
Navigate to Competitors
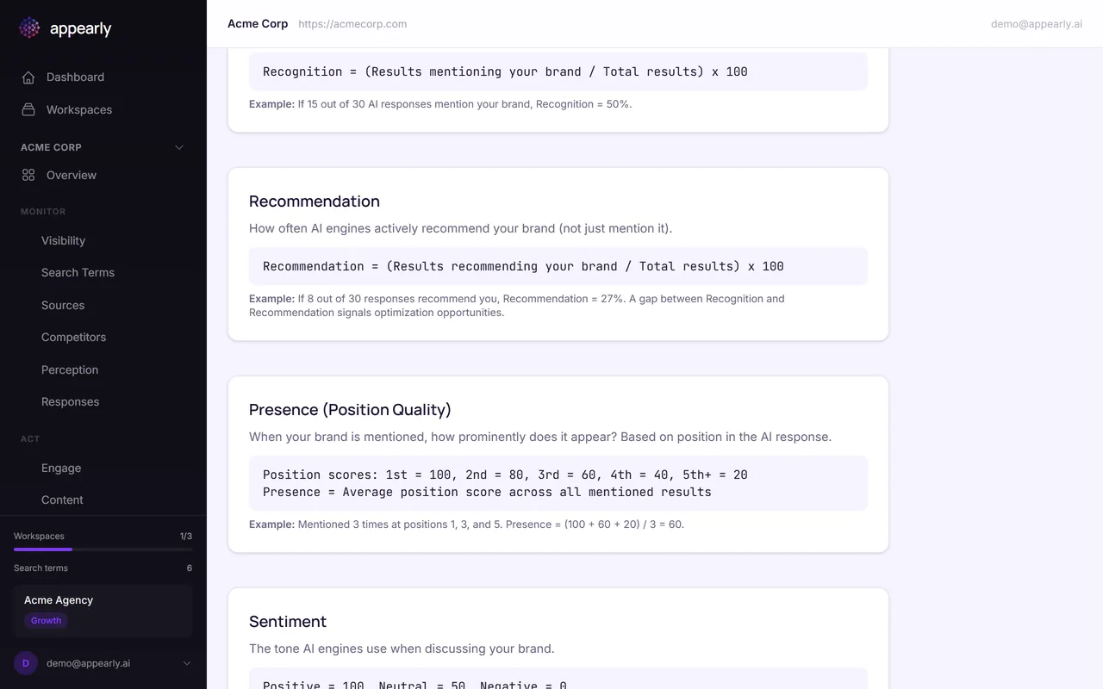pyautogui.click(x=73, y=338)
